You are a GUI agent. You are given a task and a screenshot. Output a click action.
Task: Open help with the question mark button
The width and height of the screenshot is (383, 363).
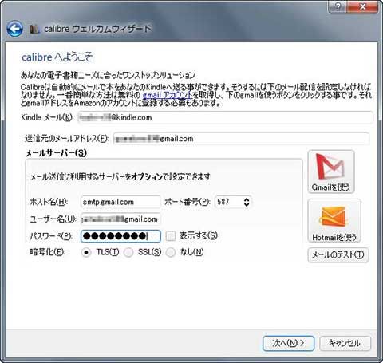(x=338, y=6)
